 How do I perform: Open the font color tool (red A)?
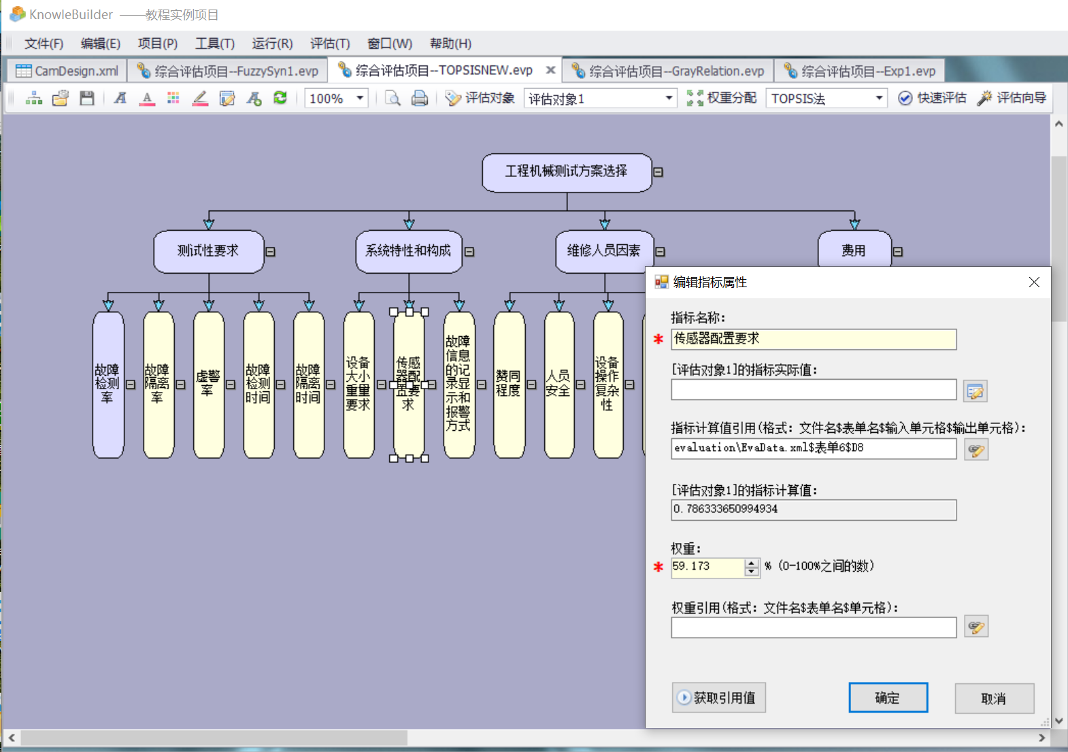pyautogui.click(x=147, y=99)
